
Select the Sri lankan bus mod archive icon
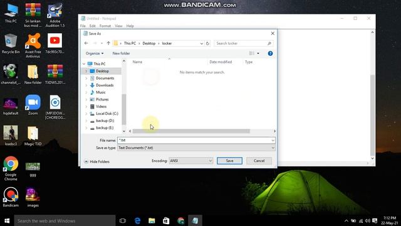[x=33, y=15]
